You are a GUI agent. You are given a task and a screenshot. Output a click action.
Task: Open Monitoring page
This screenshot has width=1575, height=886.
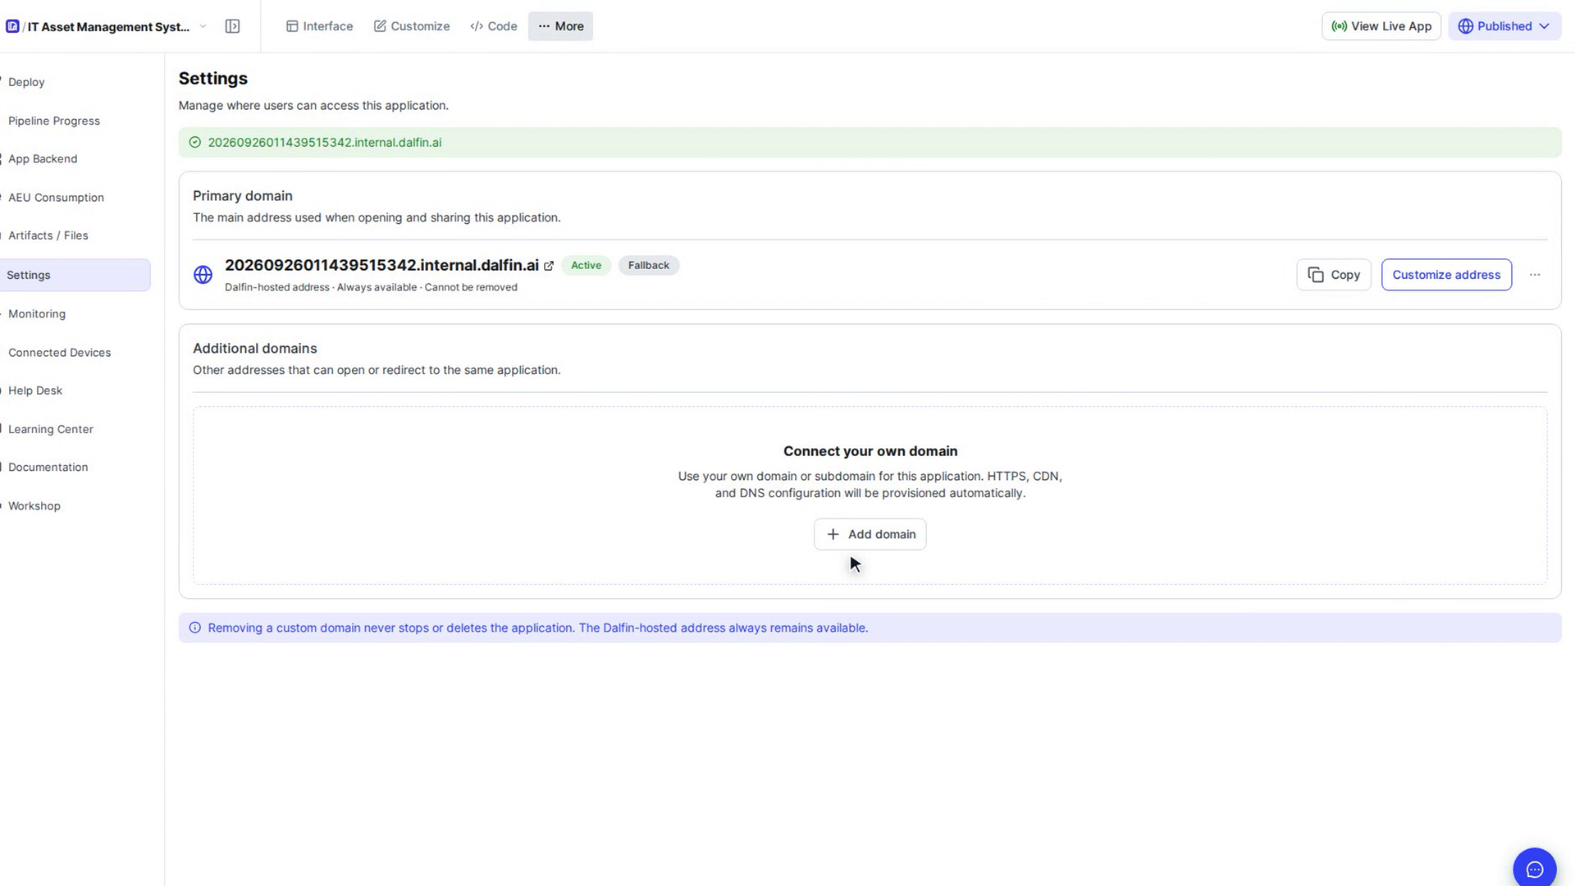pyautogui.click(x=37, y=314)
